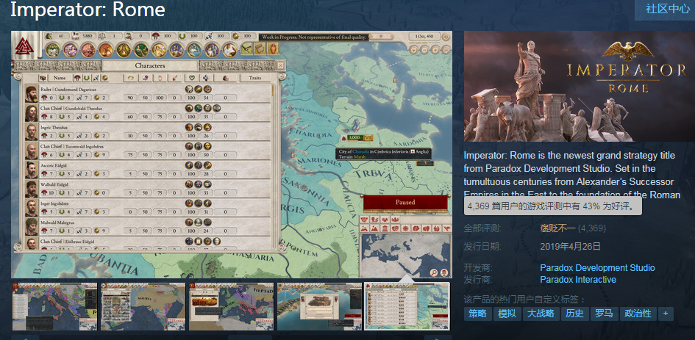Click the chest icon beside Name header
The image size is (695, 340).
(43, 78)
